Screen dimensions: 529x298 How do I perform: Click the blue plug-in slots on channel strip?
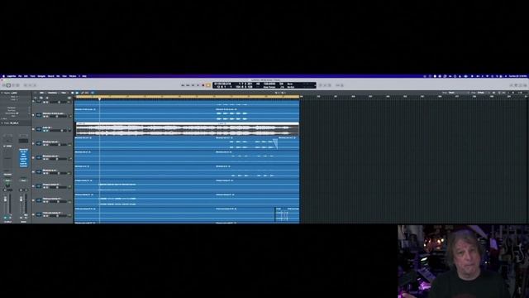[23, 158]
